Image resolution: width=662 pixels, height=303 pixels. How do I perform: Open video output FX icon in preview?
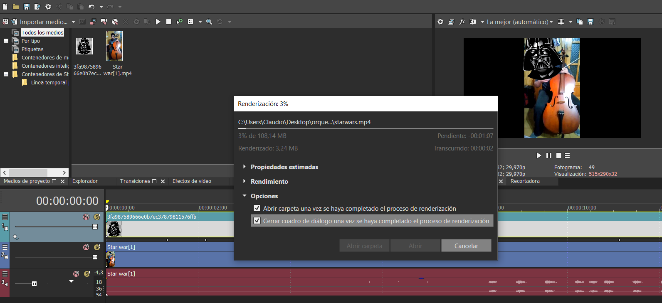click(462, 22)
